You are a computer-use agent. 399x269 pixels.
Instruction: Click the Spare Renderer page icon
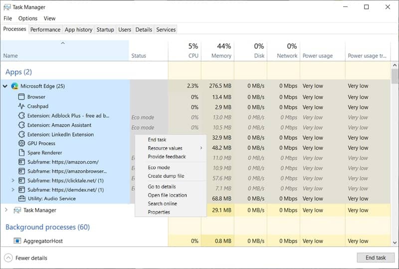21,153
